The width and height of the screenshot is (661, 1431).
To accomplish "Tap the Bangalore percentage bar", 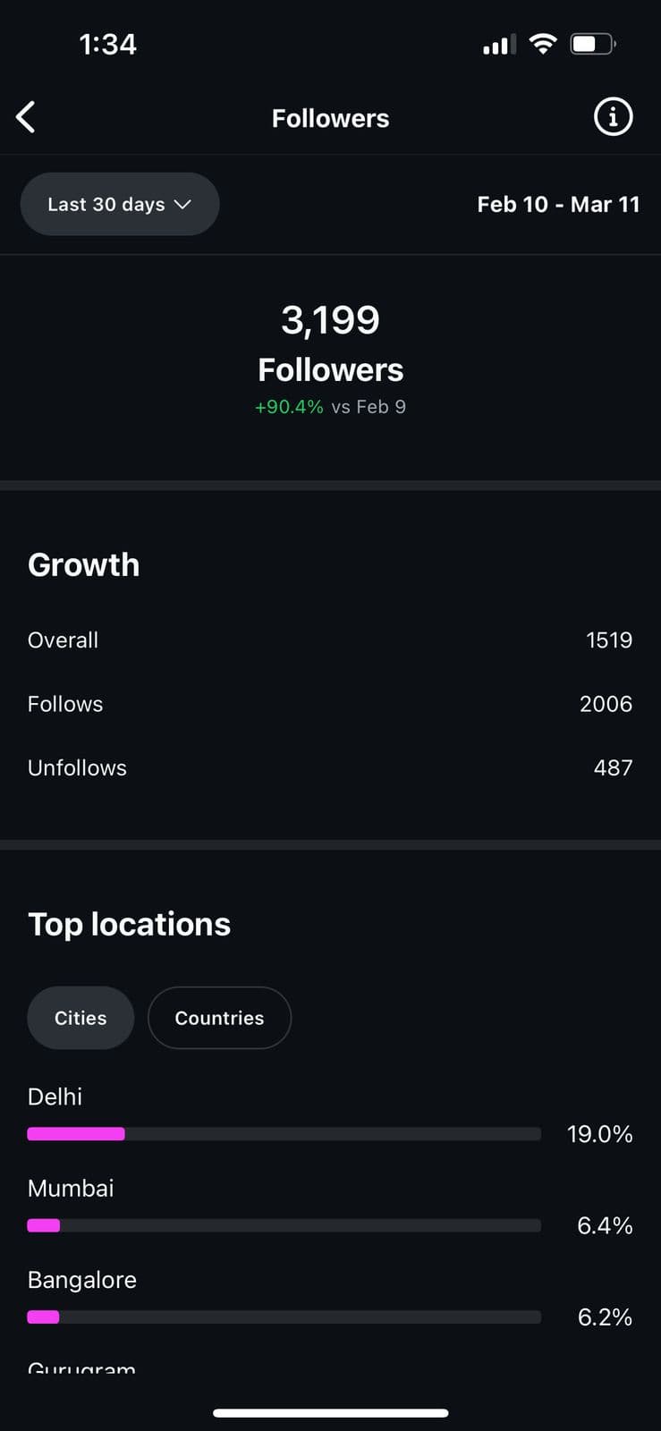I will click(x=284, y=1317).
